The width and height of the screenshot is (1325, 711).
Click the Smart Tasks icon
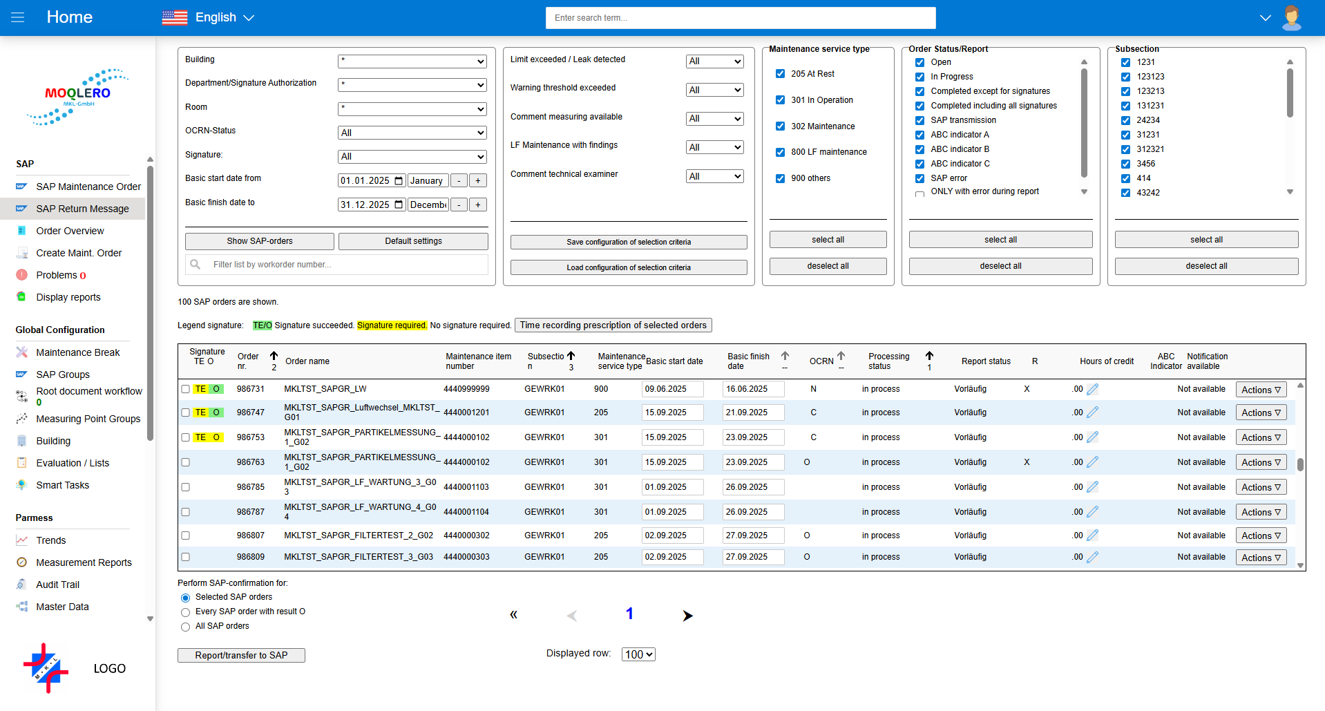tap(21, 485)
